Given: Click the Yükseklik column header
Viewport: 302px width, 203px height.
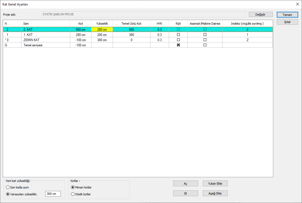Looking at the screenshot, I should [x=102, y=24].
